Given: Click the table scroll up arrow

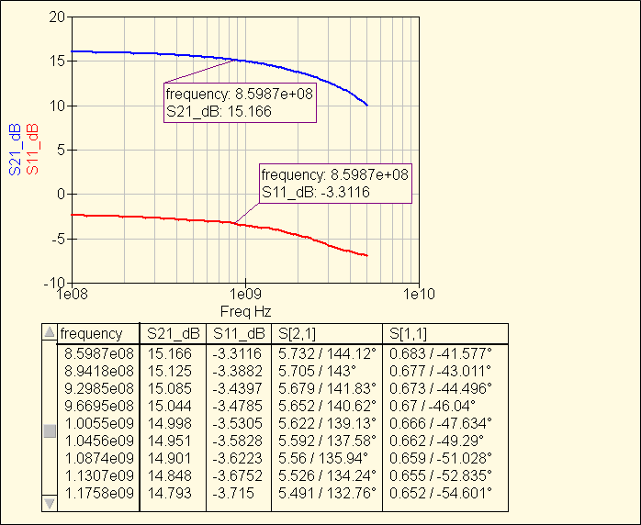Looking at the screenshot, I should pos(51,334).
